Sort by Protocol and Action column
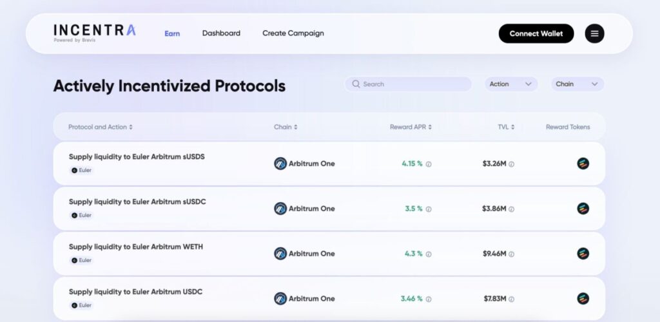The image size is (660, 322). click(x=100, y=127)
